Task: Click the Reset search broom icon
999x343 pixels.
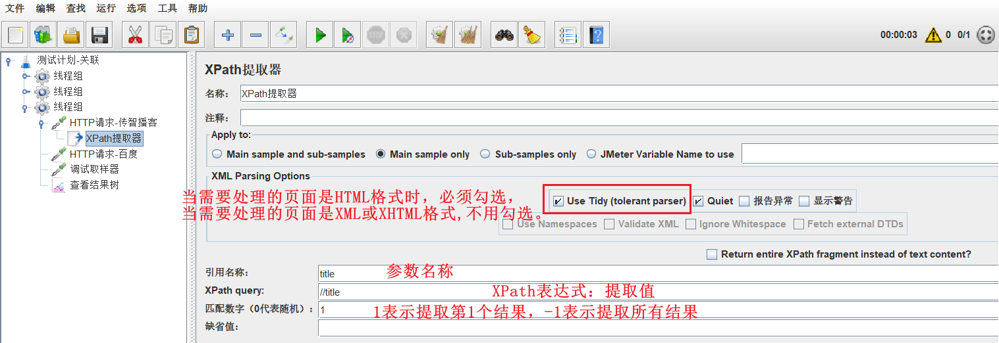Action: (531, 35)
